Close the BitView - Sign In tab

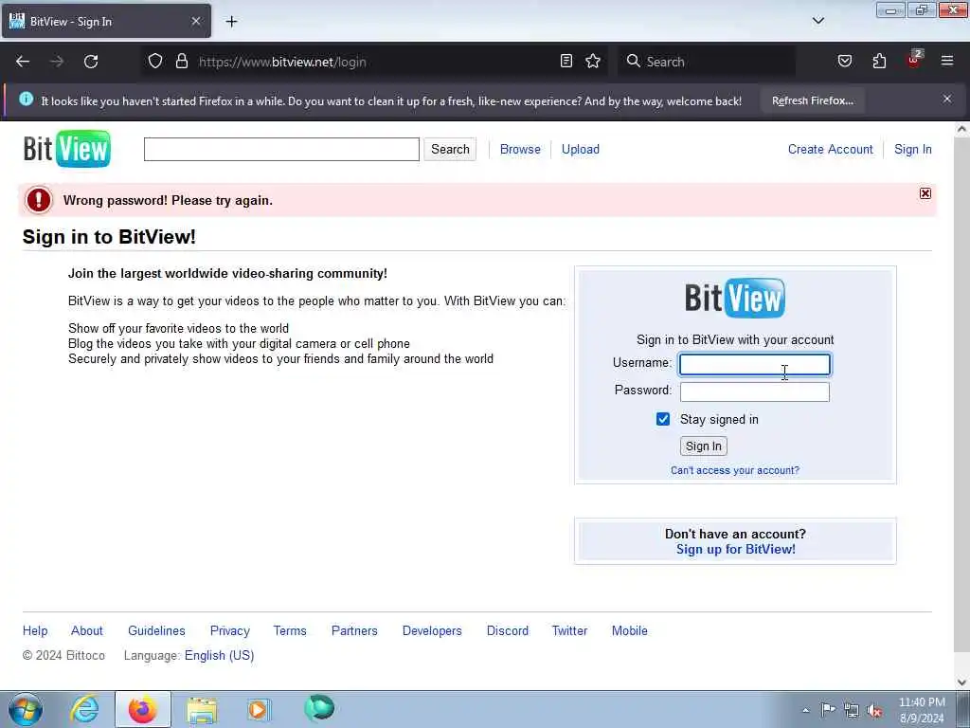[x=195, y=21]
